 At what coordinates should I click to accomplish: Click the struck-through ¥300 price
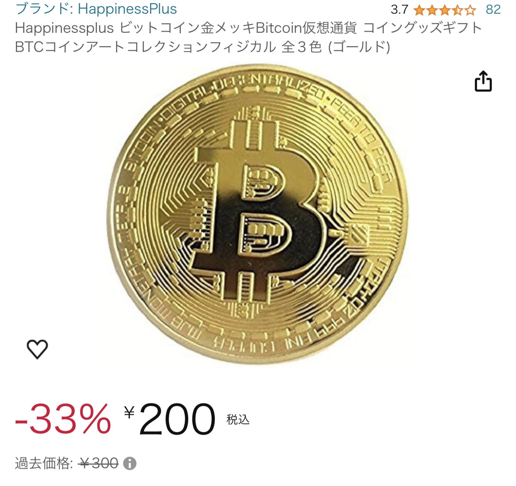pyautogui.click(x=99, y=463)
